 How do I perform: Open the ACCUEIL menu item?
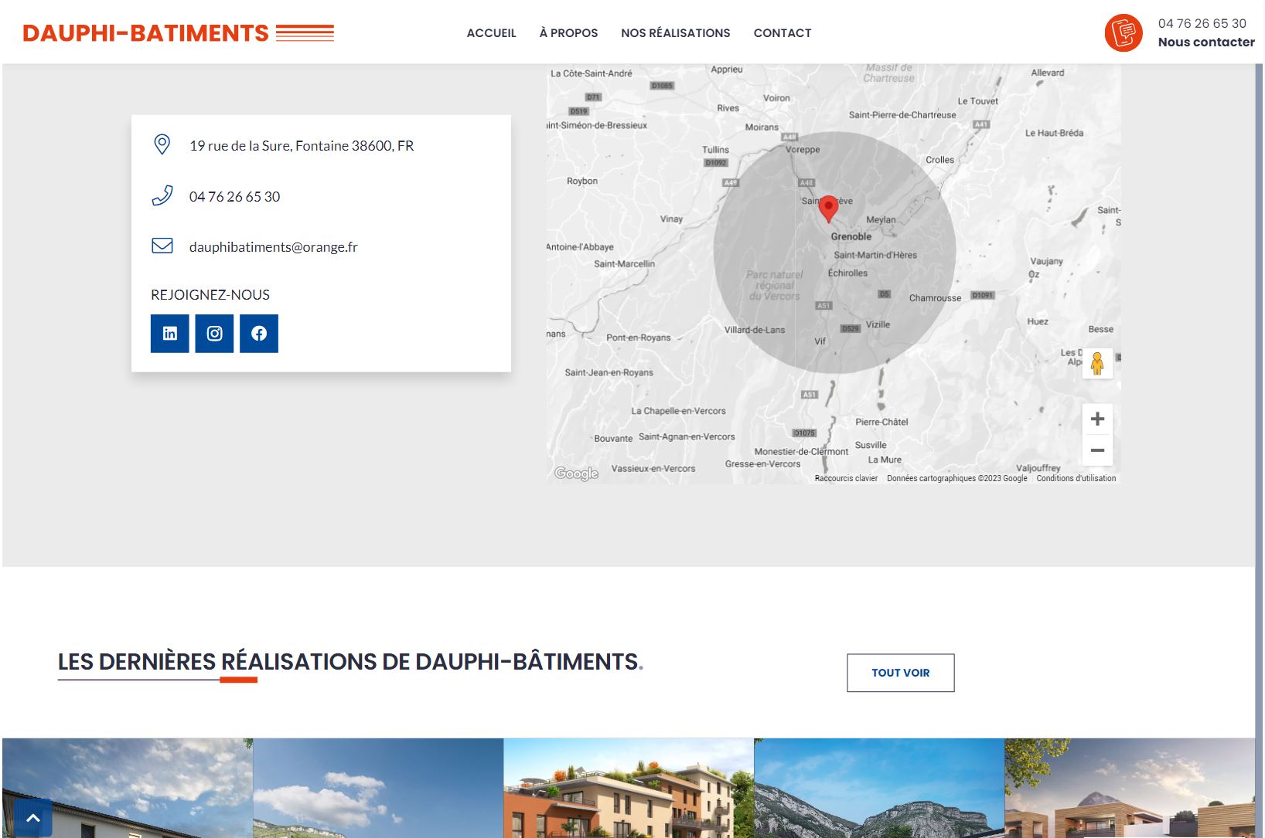(x=491, y=33)
